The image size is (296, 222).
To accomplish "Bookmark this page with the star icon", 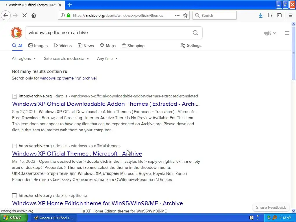I will 185,15.
